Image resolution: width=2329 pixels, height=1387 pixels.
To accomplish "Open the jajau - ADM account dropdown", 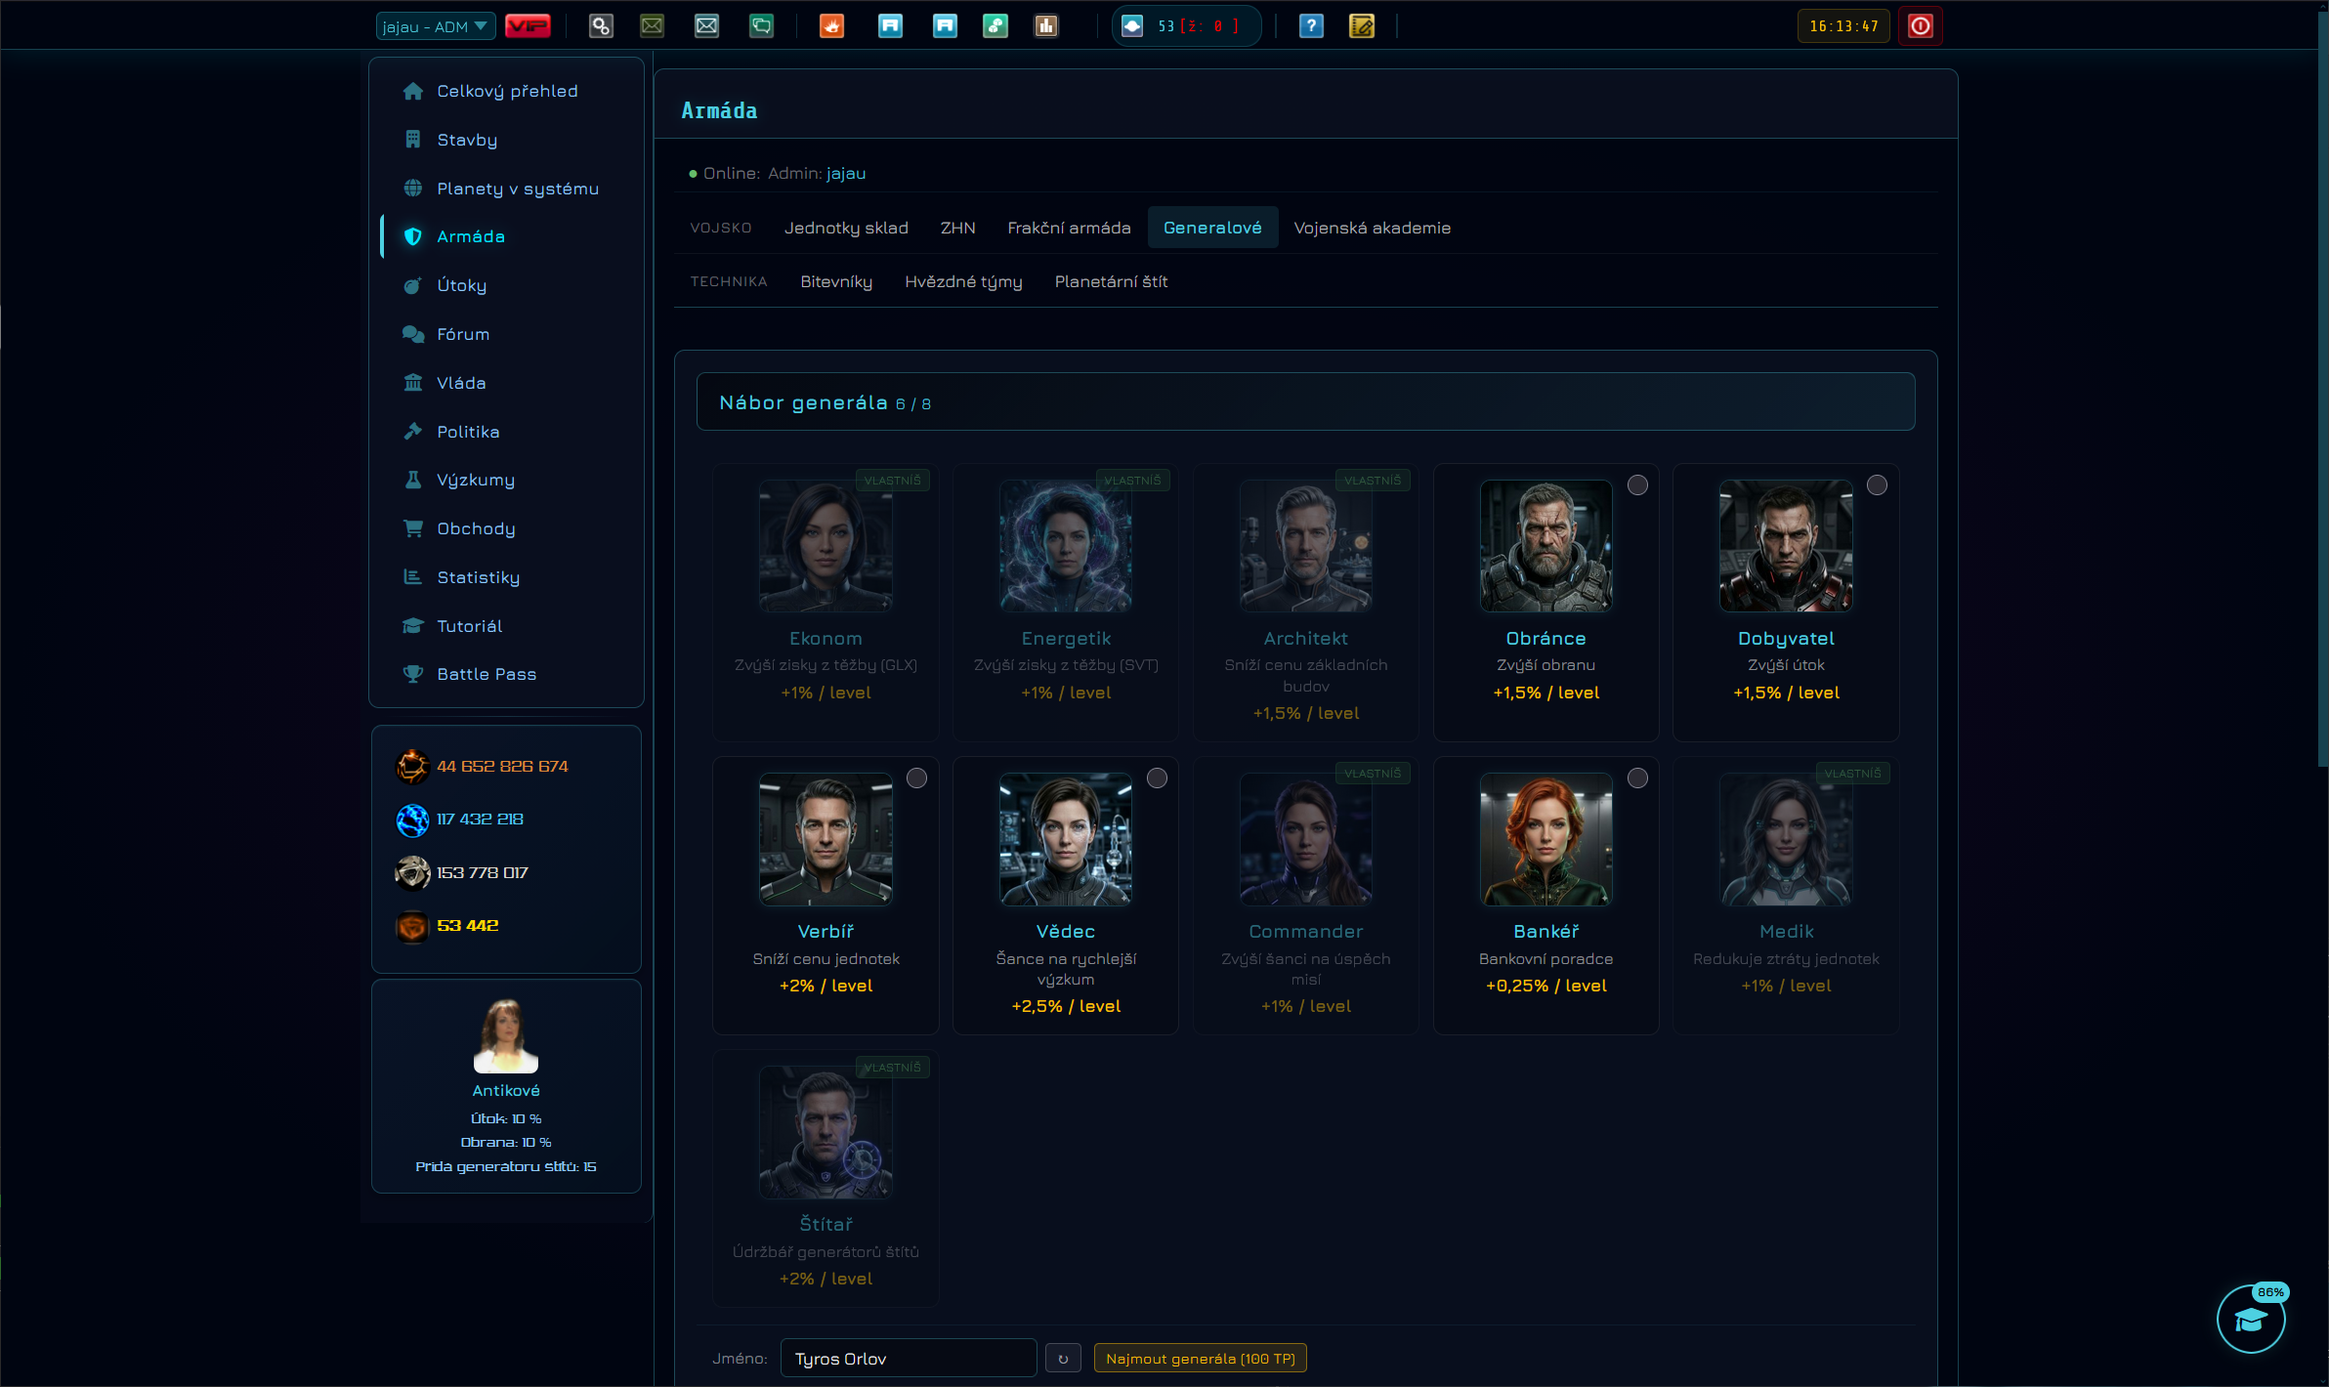I will (x=436, y=26).
